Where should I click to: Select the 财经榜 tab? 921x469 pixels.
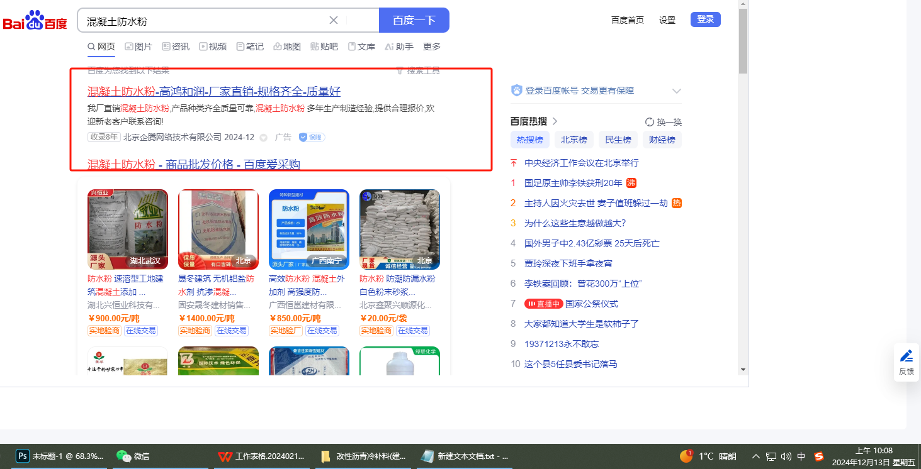[x=662, y=140]
